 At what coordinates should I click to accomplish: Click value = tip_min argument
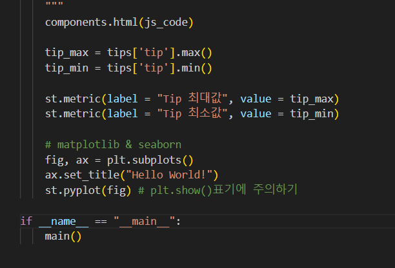287,114
